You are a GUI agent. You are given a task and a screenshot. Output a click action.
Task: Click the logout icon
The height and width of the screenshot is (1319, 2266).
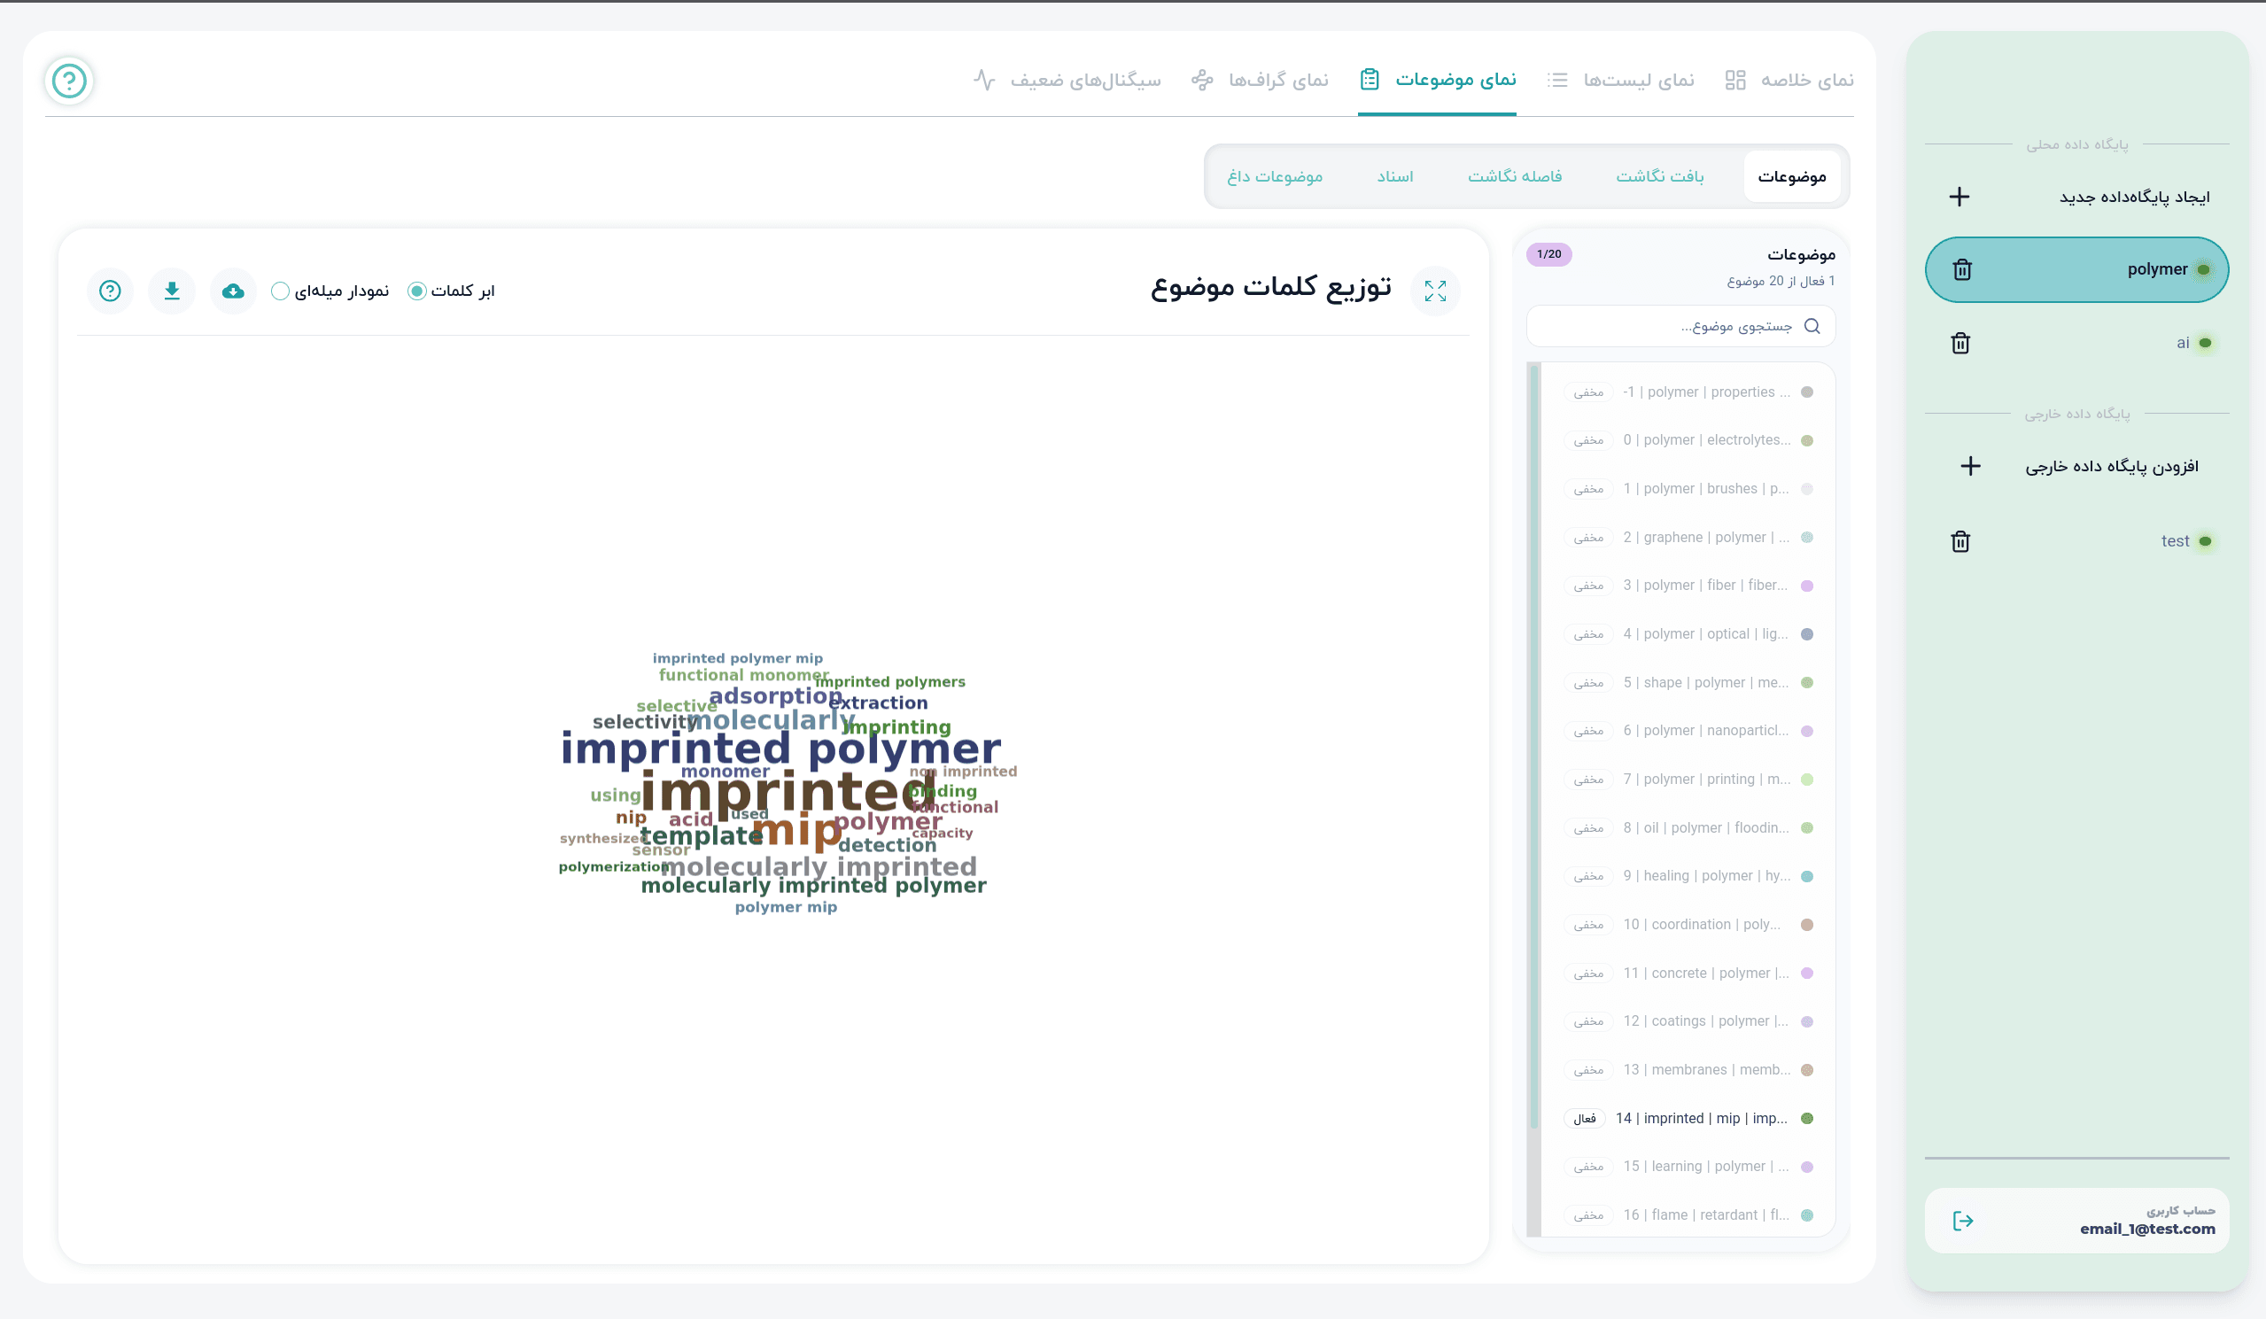1963,1220
